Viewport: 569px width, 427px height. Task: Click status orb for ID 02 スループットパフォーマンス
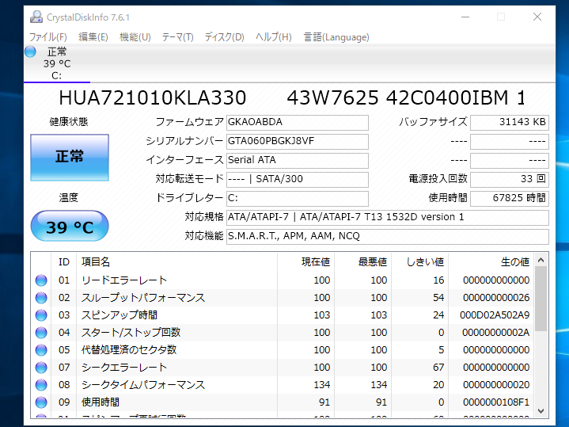[41, 298]
